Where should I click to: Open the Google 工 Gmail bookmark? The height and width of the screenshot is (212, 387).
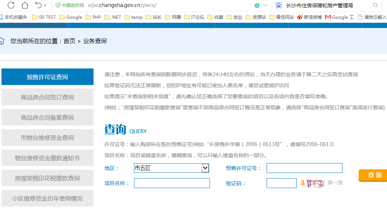339,17
